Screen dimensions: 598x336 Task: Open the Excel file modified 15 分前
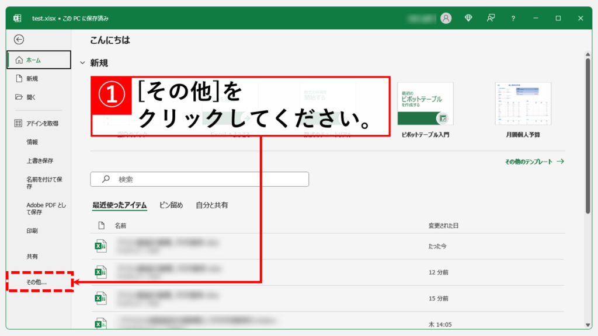tap(169, 298)
